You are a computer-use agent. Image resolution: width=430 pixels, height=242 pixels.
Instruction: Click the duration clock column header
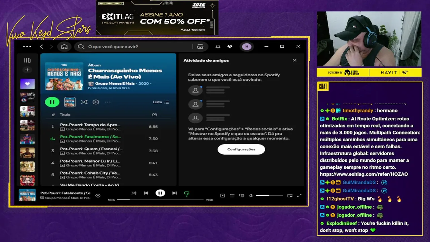coord(154,115)
